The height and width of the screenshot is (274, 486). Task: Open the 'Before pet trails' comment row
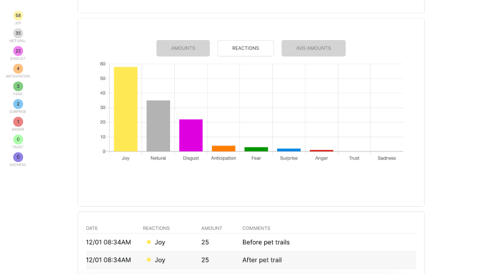click(265, 242)
